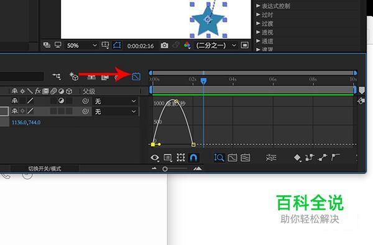Toggle quality slash switch on first layer
Image resolution: width=373 pixels, height=245 pixels.
click(x=30, y=101)
